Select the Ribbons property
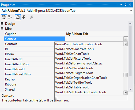 [29, 84]
